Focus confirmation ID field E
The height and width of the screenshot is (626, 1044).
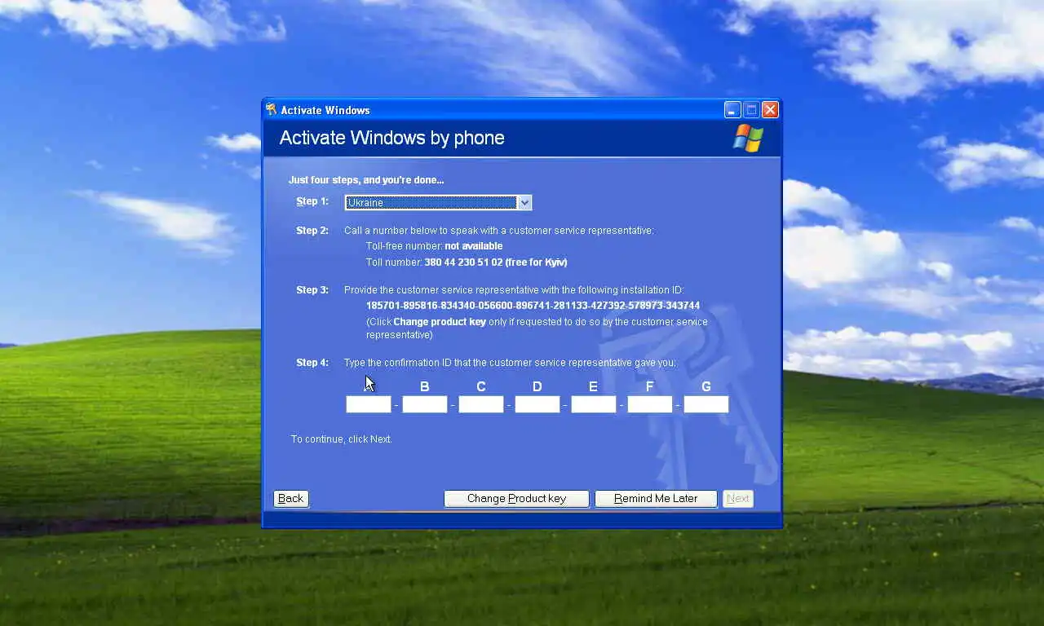click(x=594, y=404)
